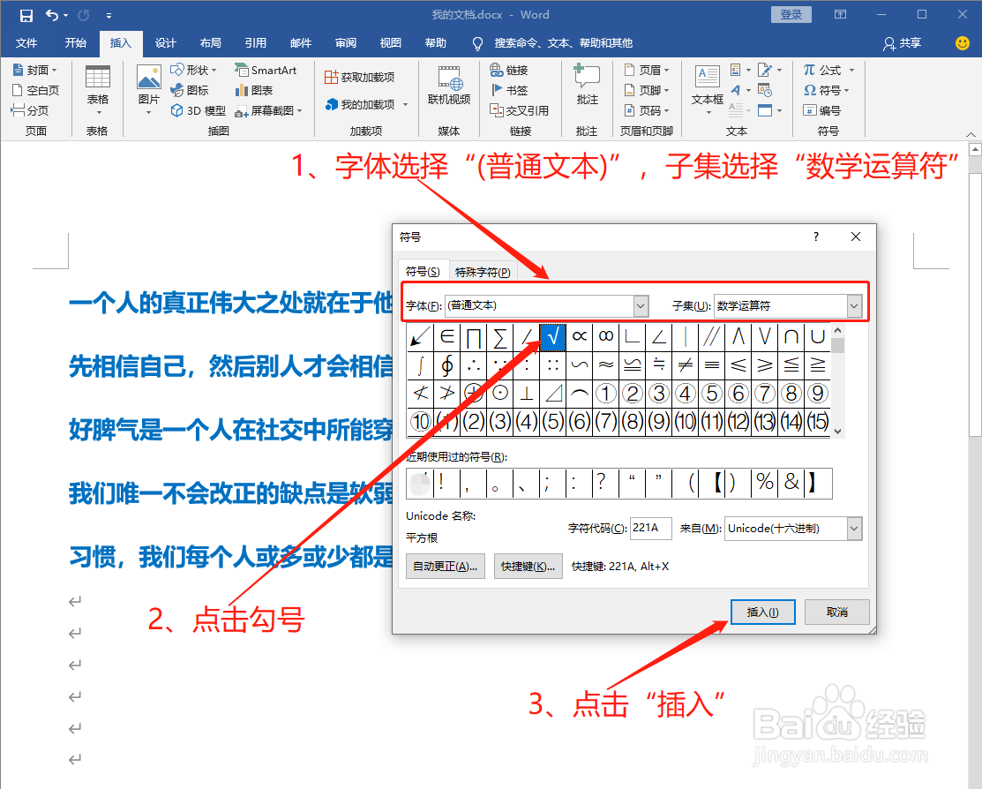
Task: Click the search commands box
Action: (x=563, y=42)
